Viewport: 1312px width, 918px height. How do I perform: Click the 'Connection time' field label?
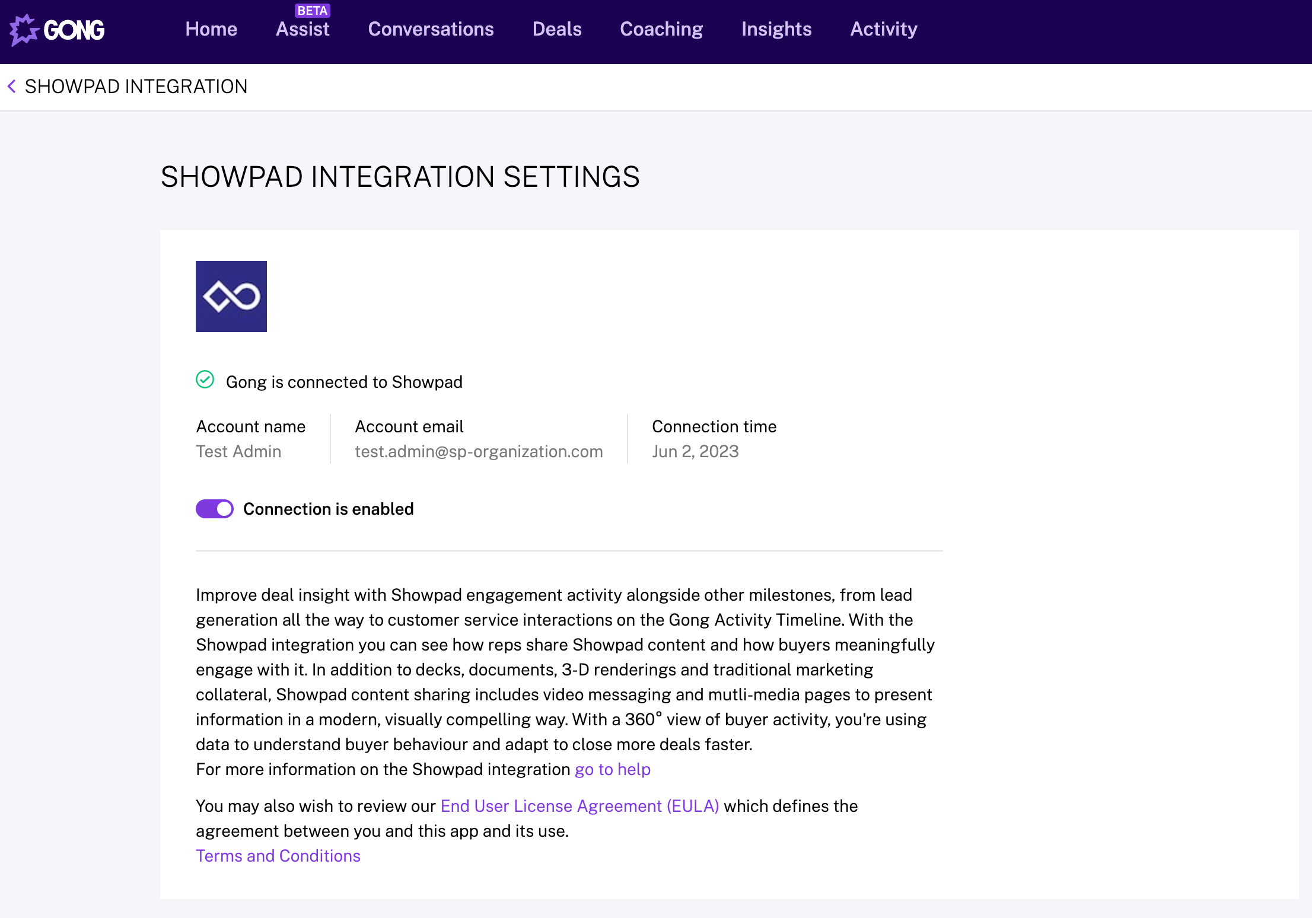[714, 426]
